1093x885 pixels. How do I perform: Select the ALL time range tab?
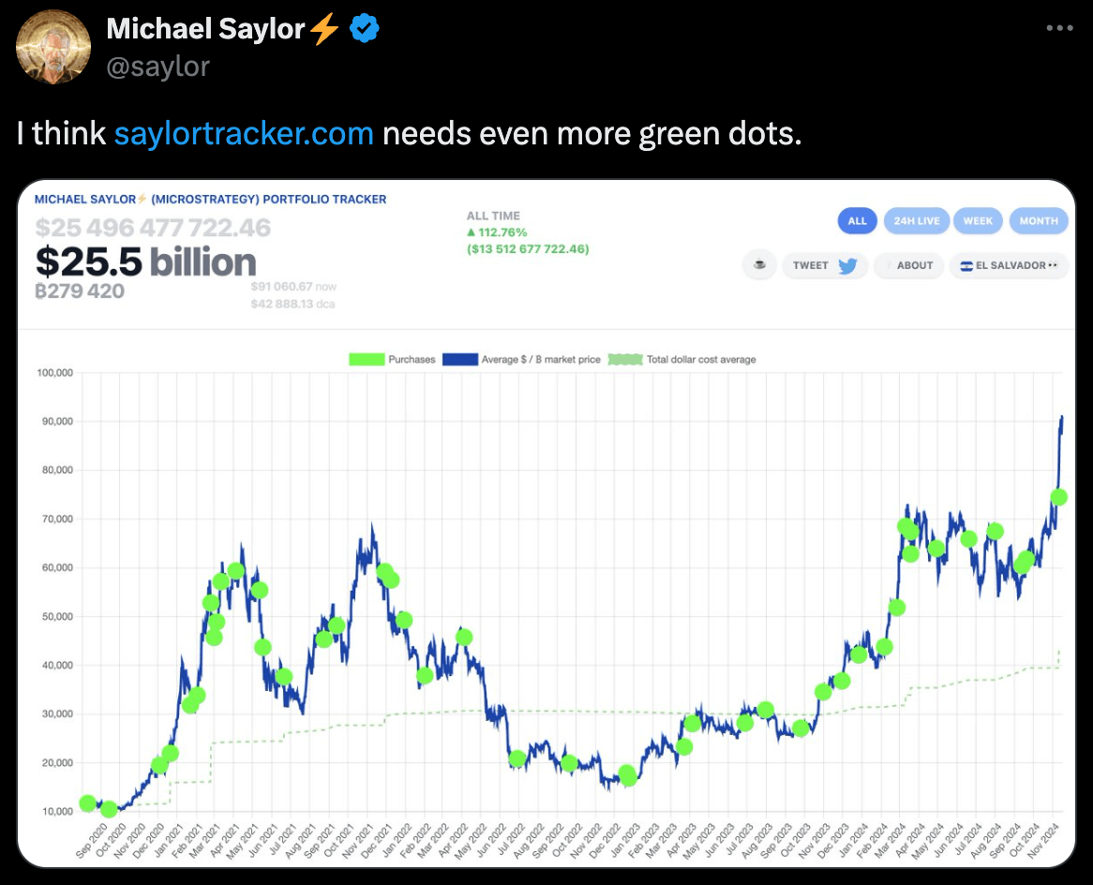pyautogui.click(x=858, y=220)
